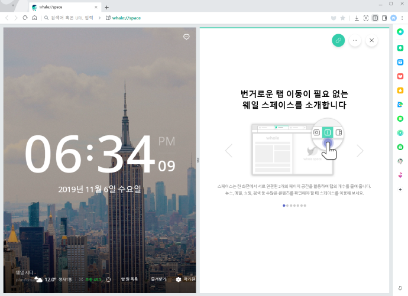Open the green mail envelope sidebar icon
Viewport: 408px width, 296px height.
(400, 147)
